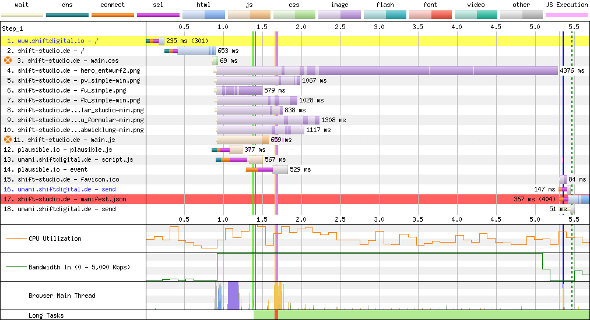The height and width of the screenshot is (320, 590).
Task: Click the shift-studio.de html download bar
Action: pyautogui.click(x=196, y=51)
